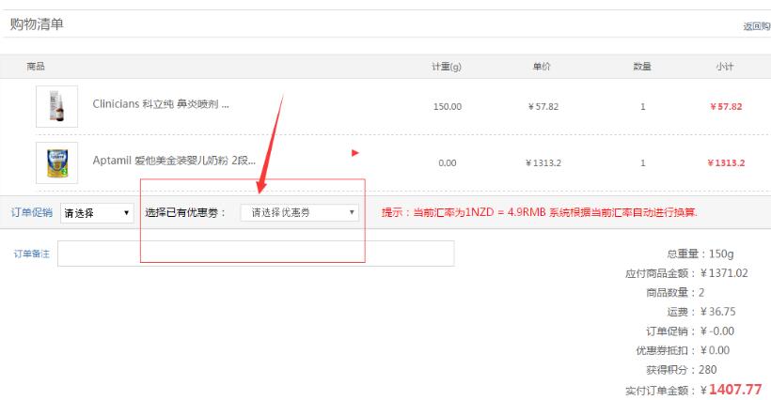Open the Aptamil milk powder product thumbnail
771x400 pixels.
57,163
